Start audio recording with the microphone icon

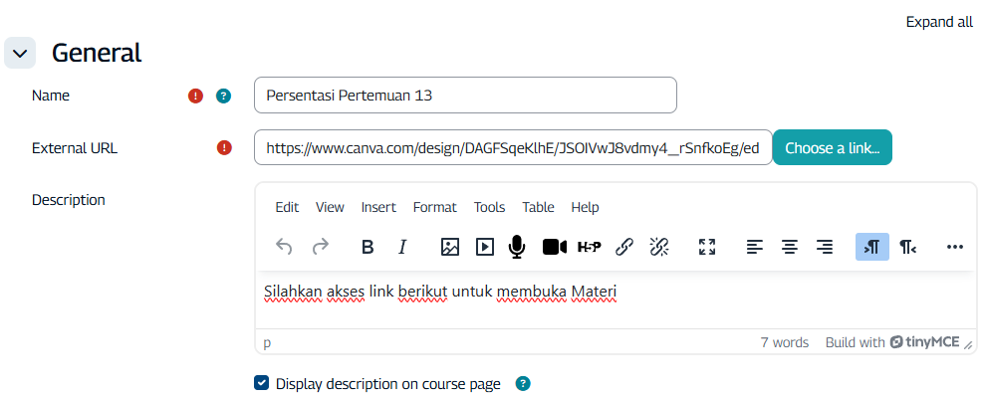pos(517,247)
